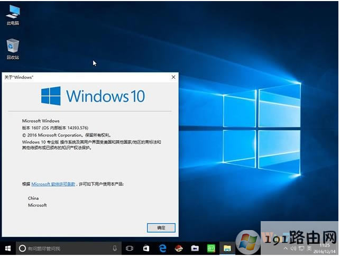Activate the Cortana microphone icon
340x256 pixels.
(115, 248)
